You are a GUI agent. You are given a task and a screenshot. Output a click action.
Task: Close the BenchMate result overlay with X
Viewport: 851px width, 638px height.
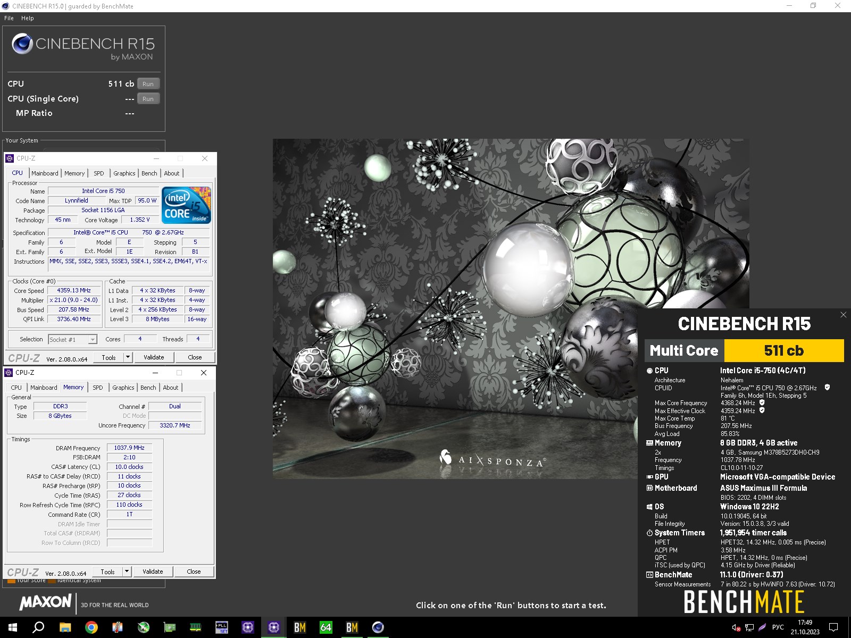(x=843, y=315)
